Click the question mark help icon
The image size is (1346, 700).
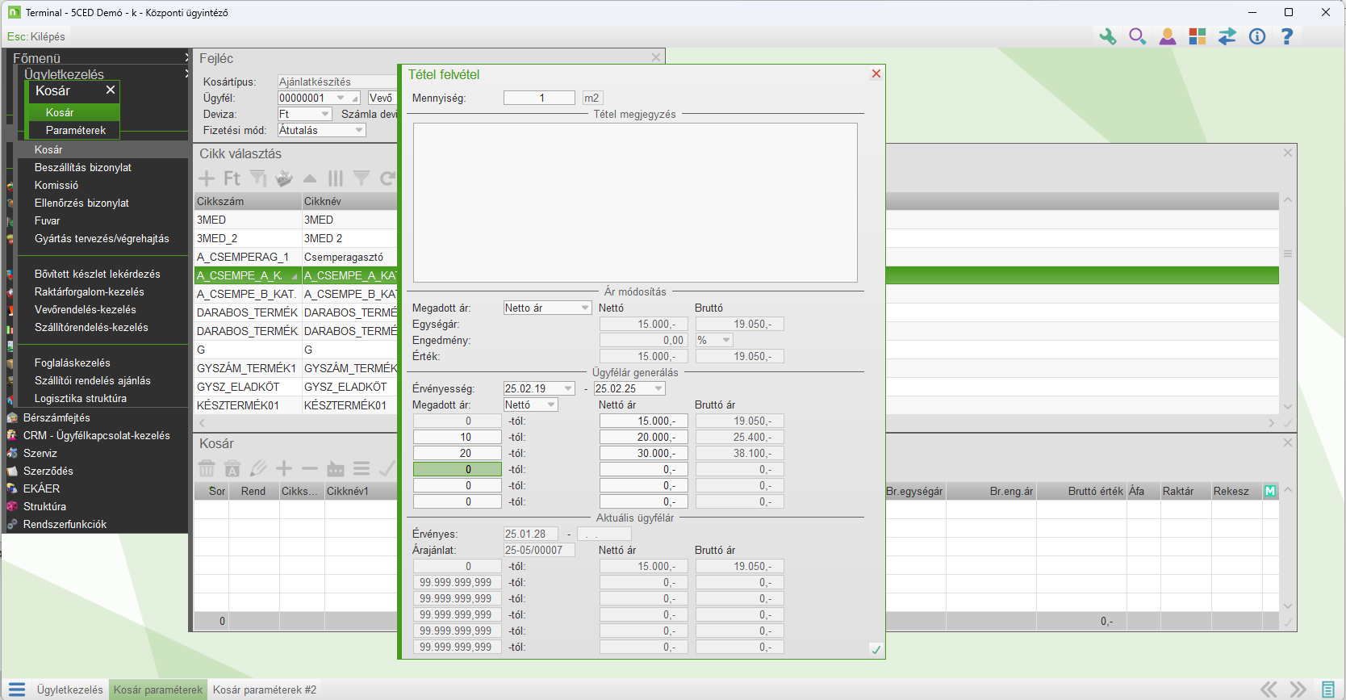(1286, 36)
